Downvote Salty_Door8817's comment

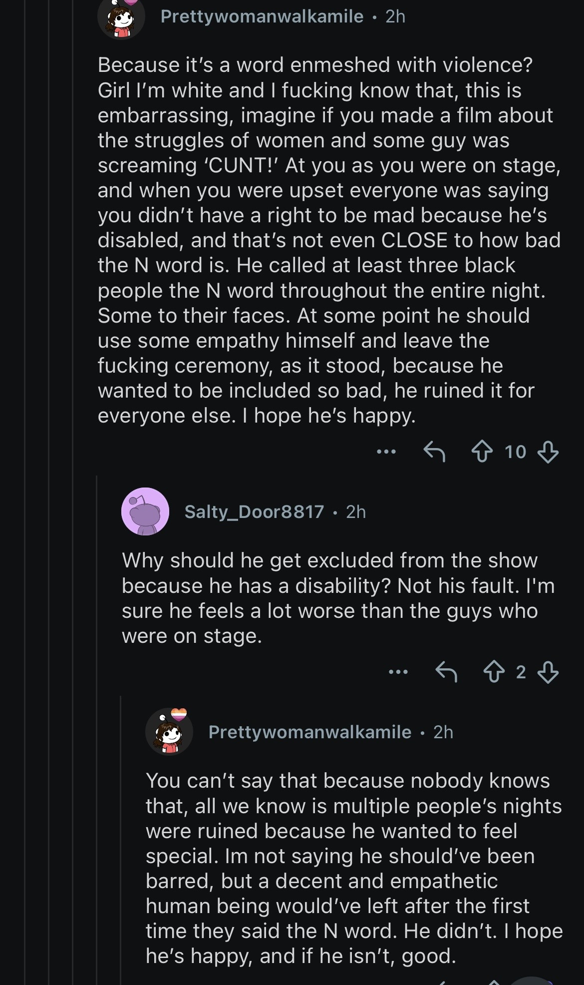(548, 672)
